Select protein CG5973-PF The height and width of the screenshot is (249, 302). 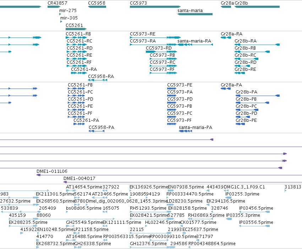pyautogui.click(x=172, y=124)
